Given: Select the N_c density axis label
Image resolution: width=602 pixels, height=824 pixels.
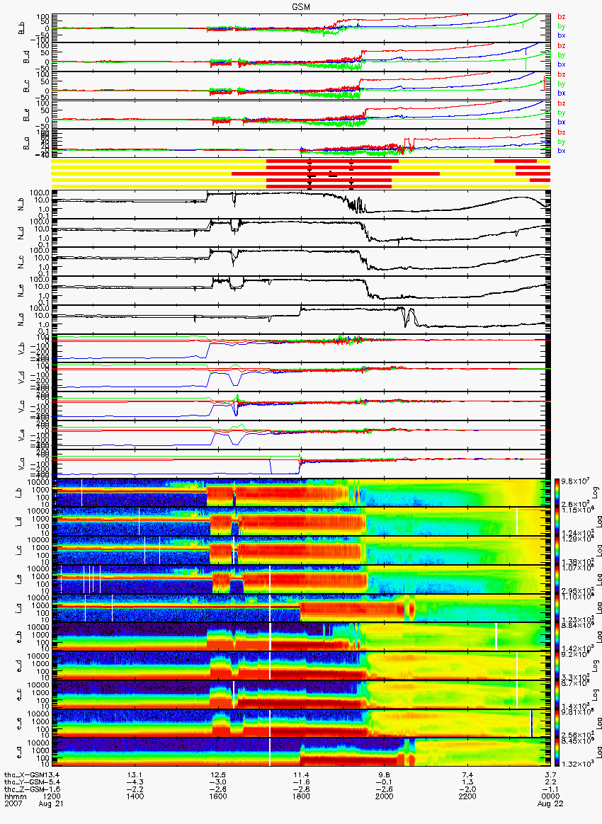Looking at the screenshot, I should (22, 261).
